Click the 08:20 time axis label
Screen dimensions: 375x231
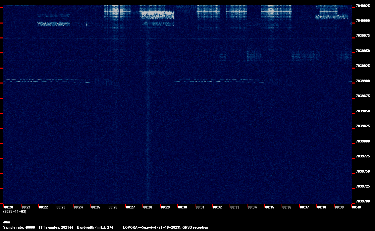[9, 207]
